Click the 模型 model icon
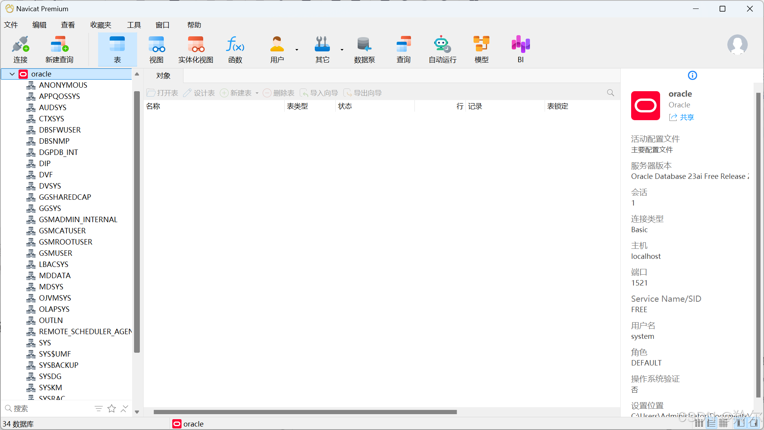Image resolution: width=764 pixels, height=430 pixels. [x=481, y=49]
